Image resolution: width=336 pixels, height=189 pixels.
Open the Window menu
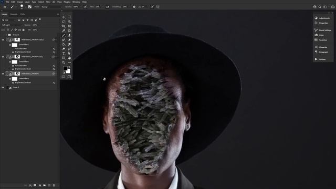click(x=76, y=2)
